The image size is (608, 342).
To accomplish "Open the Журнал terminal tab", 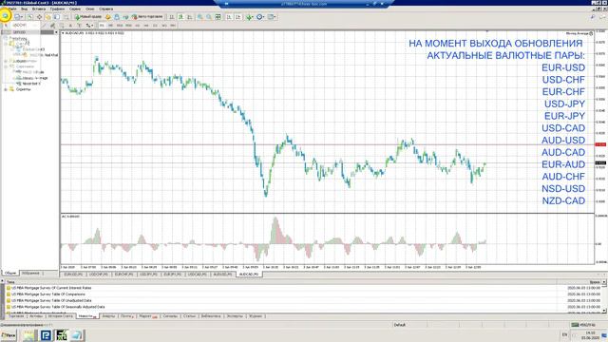I will click(x=256, y=316).
